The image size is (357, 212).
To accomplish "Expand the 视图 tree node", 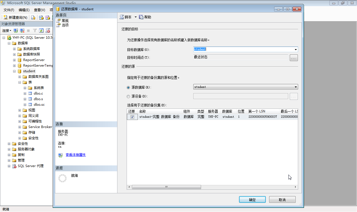I will [20, 110].
